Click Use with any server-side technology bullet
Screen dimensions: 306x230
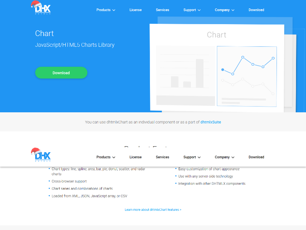click(205, 176)
